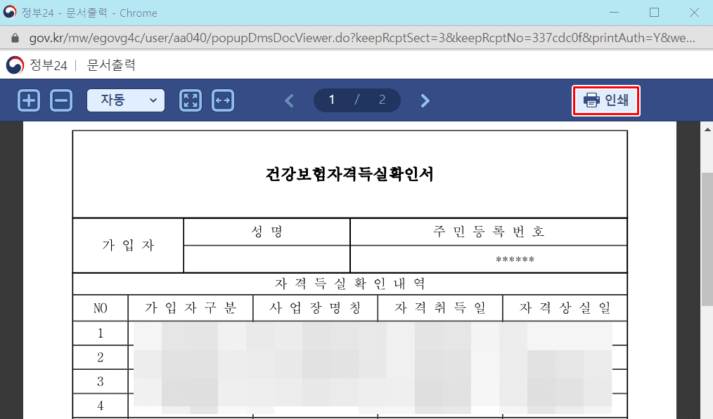Open the 자동 zoom level dropdown
Screen dimensions: 713x419
126,100
